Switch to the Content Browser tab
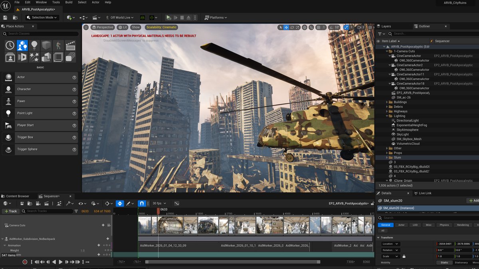The height and width of the screenshot is (269, 479). [x=16, y=196]
